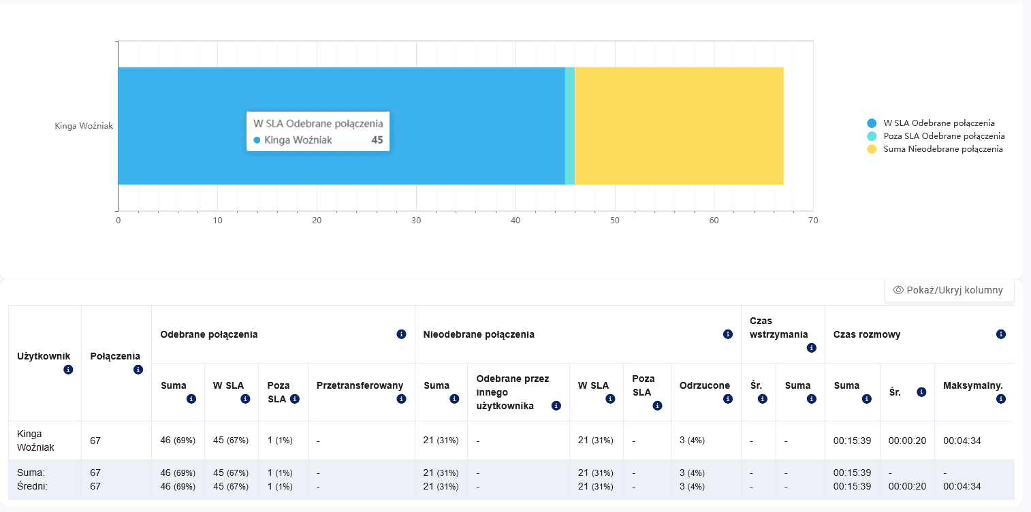Click 00:15:39 in Kinga Woźniak row

pyautogui.click(x=853, y=441)
